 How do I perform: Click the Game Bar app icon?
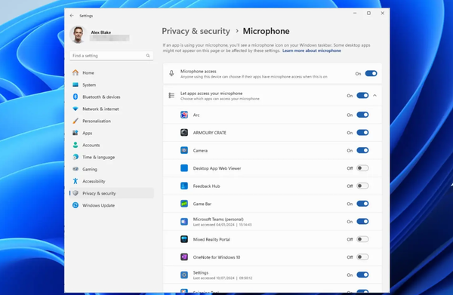[184, 204]
